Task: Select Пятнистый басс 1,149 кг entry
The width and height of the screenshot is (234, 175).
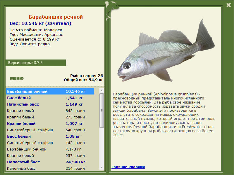Action: coord(50,104)
